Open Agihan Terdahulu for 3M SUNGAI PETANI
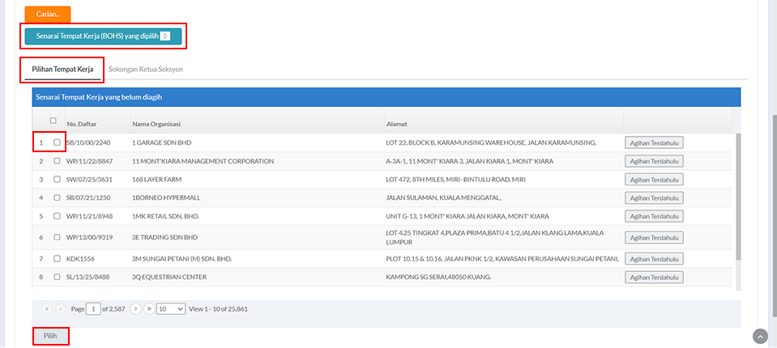The height and width of the screenshot is (348, 777). (654, 258)
